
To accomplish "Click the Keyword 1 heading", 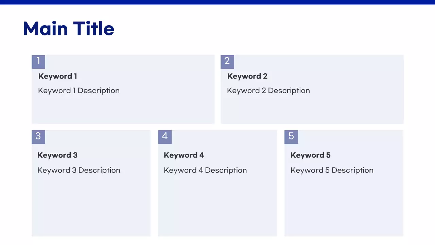I will (58, 76).
